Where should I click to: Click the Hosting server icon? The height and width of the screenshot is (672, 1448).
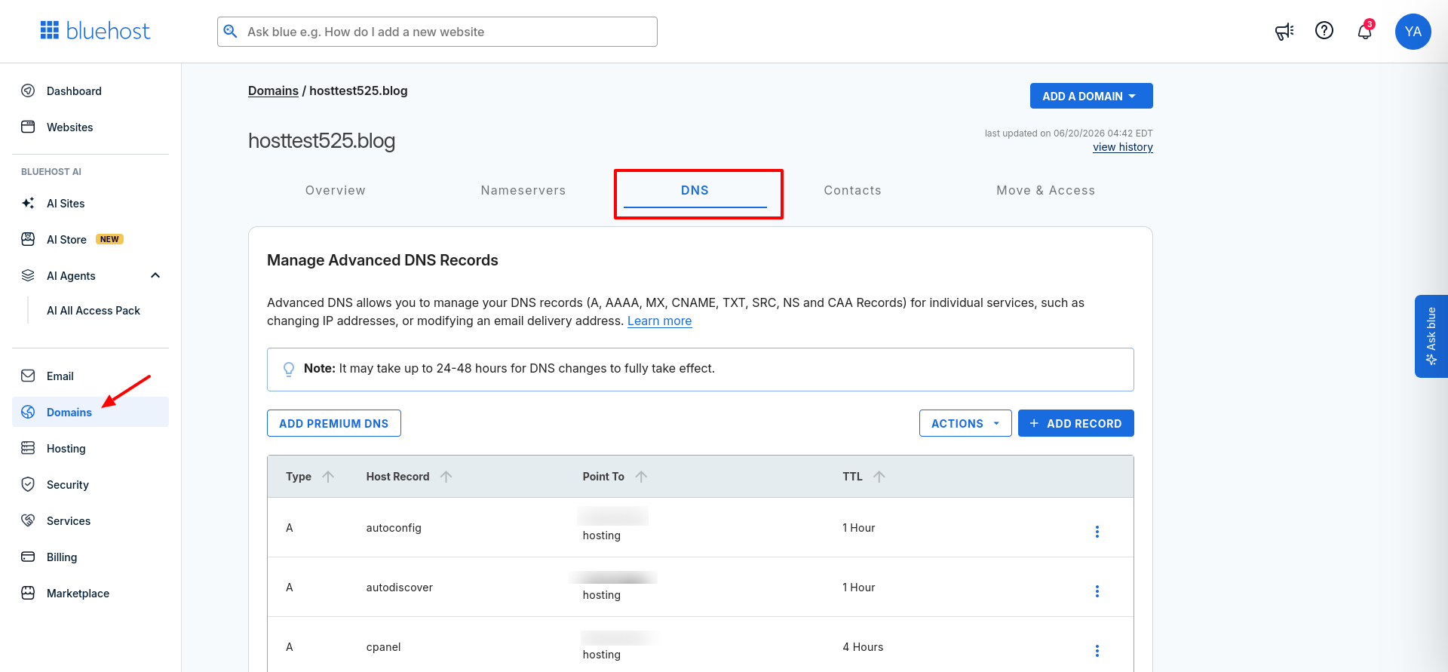[28, 448]
